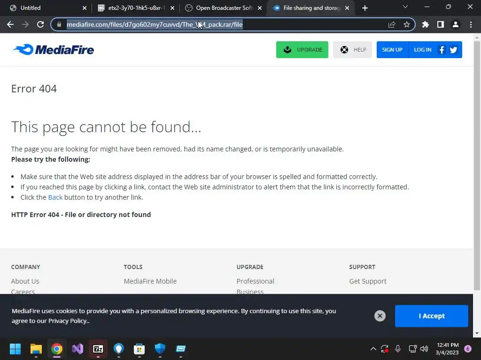This screenshot has height=360, width=481.
Task: Open the Extensions puzzle icon
Action: click(426, 24)
